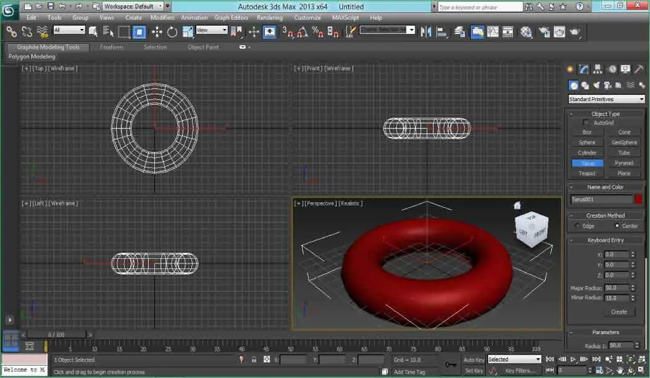The width and height of the screenshot is (650, 378).
Task: Open the Curve Editor icon
Action: tap(493, 31)
